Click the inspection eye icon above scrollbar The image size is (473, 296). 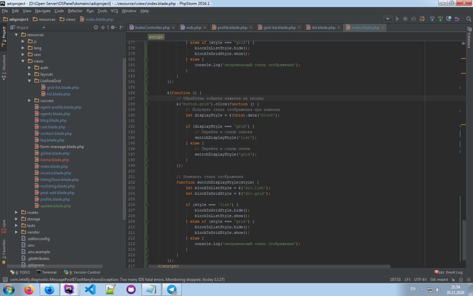point(463,43)
